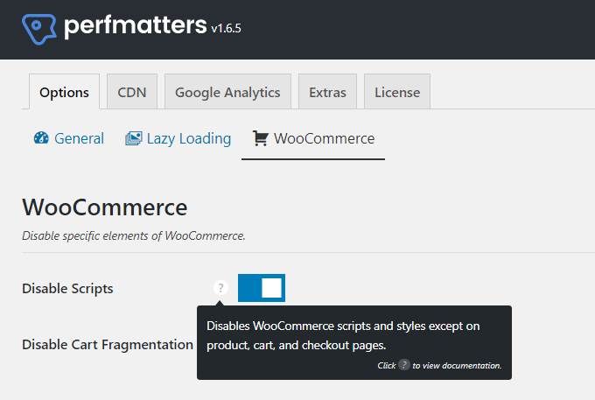This screenshot has width=595, height=400.
Task: Click the question mark inside the tooltip
Action: pyautogui.click(x=404, y=365)
